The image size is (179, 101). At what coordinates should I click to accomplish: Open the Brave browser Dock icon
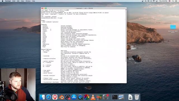click(55, 97)
